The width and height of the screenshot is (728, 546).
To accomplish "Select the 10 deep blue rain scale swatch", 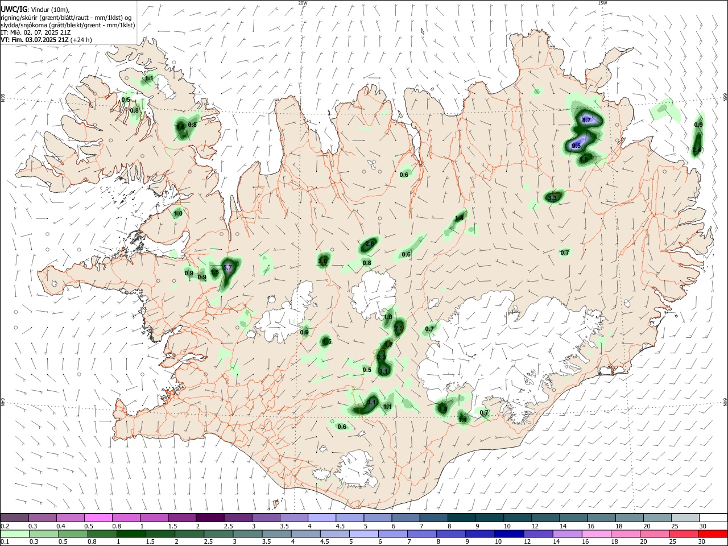I will (x=508, y=533).
